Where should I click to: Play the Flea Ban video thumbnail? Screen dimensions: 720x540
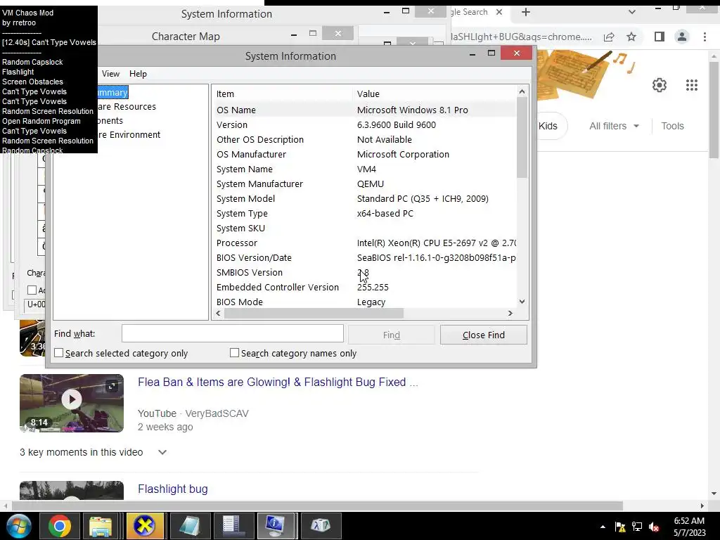tap(72, 399)
